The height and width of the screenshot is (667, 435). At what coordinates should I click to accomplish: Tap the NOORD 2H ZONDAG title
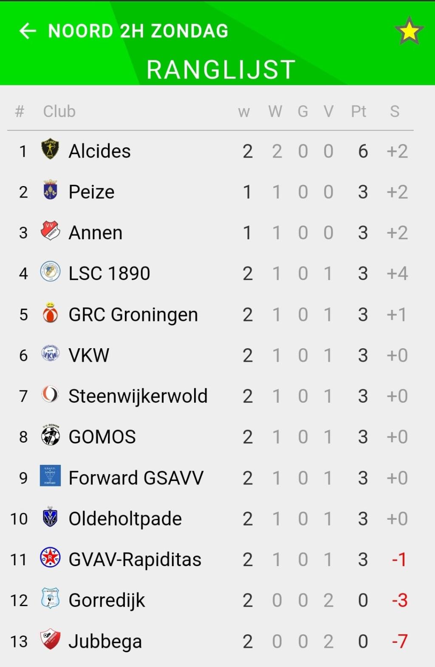pos(138,31)
